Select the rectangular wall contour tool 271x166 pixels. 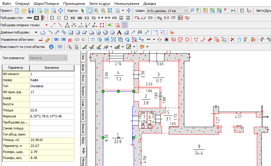click(x=36, y=18)
